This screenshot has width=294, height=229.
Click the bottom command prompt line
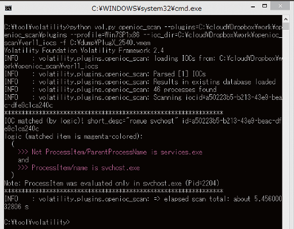coord(37,222)
